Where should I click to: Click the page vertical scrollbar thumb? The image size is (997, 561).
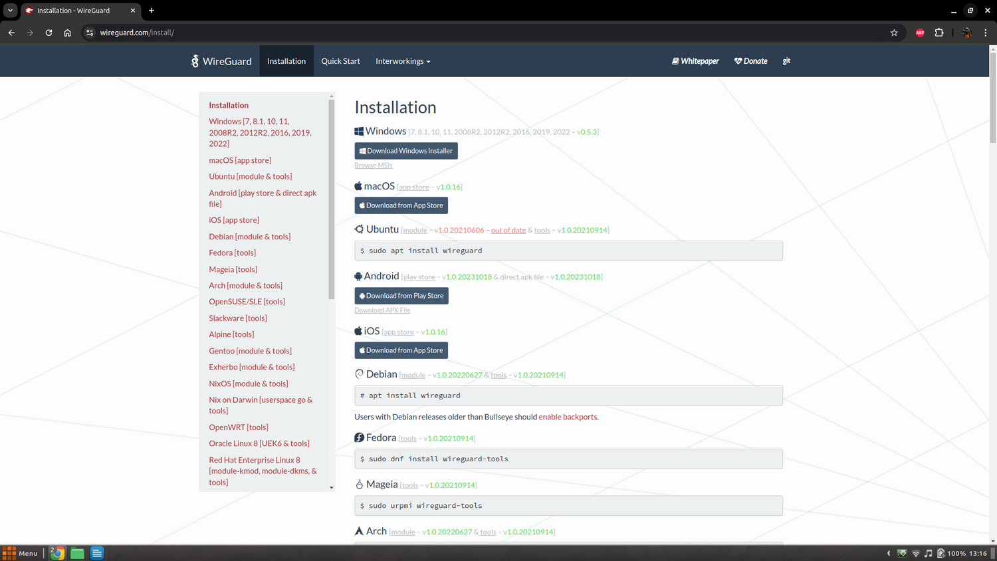coord(993,98)
